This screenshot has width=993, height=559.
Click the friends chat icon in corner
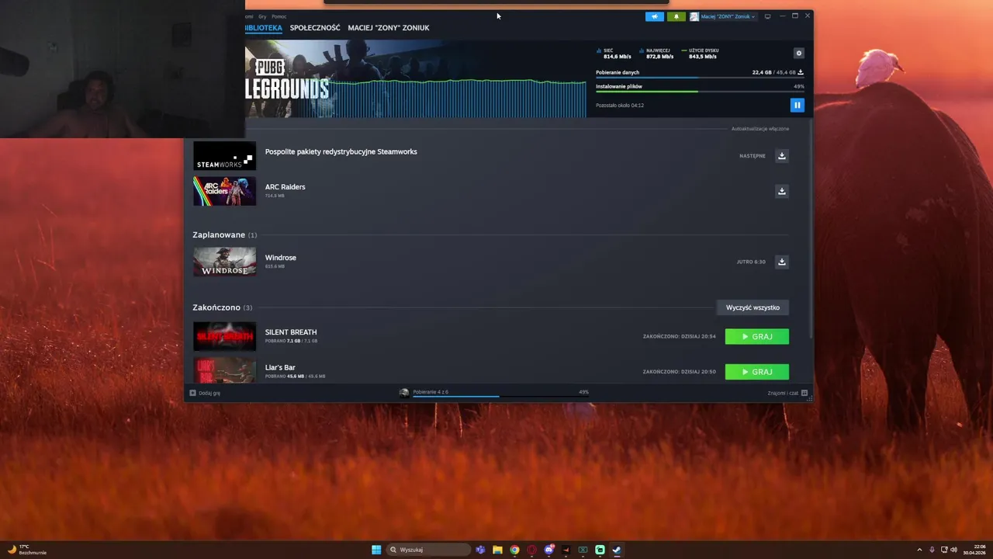coord(804,393)
